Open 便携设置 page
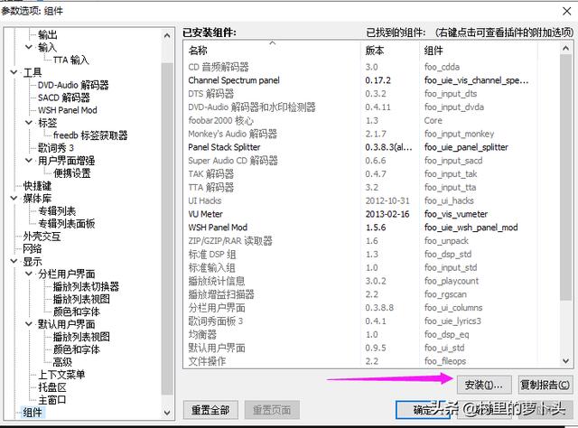 (72, 172)
